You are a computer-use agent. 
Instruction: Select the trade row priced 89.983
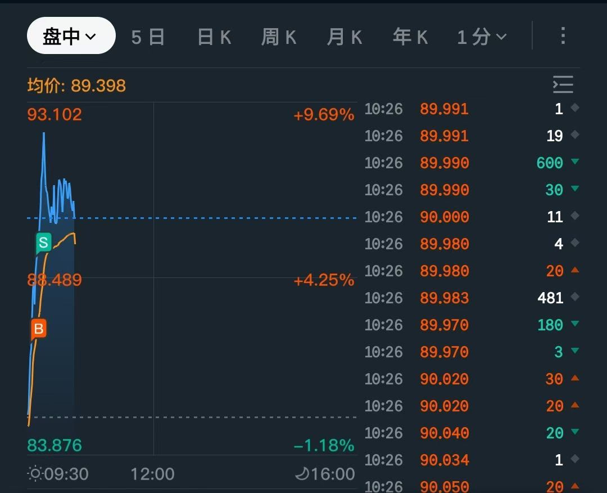click(444, 298)
